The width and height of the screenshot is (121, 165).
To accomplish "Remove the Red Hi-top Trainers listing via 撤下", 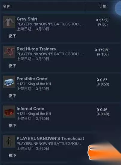I will (13, 66).
